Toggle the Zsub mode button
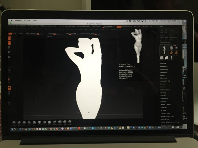Image resolution: width=198 pixels, height=148 pixels. [x=21, y=33]
